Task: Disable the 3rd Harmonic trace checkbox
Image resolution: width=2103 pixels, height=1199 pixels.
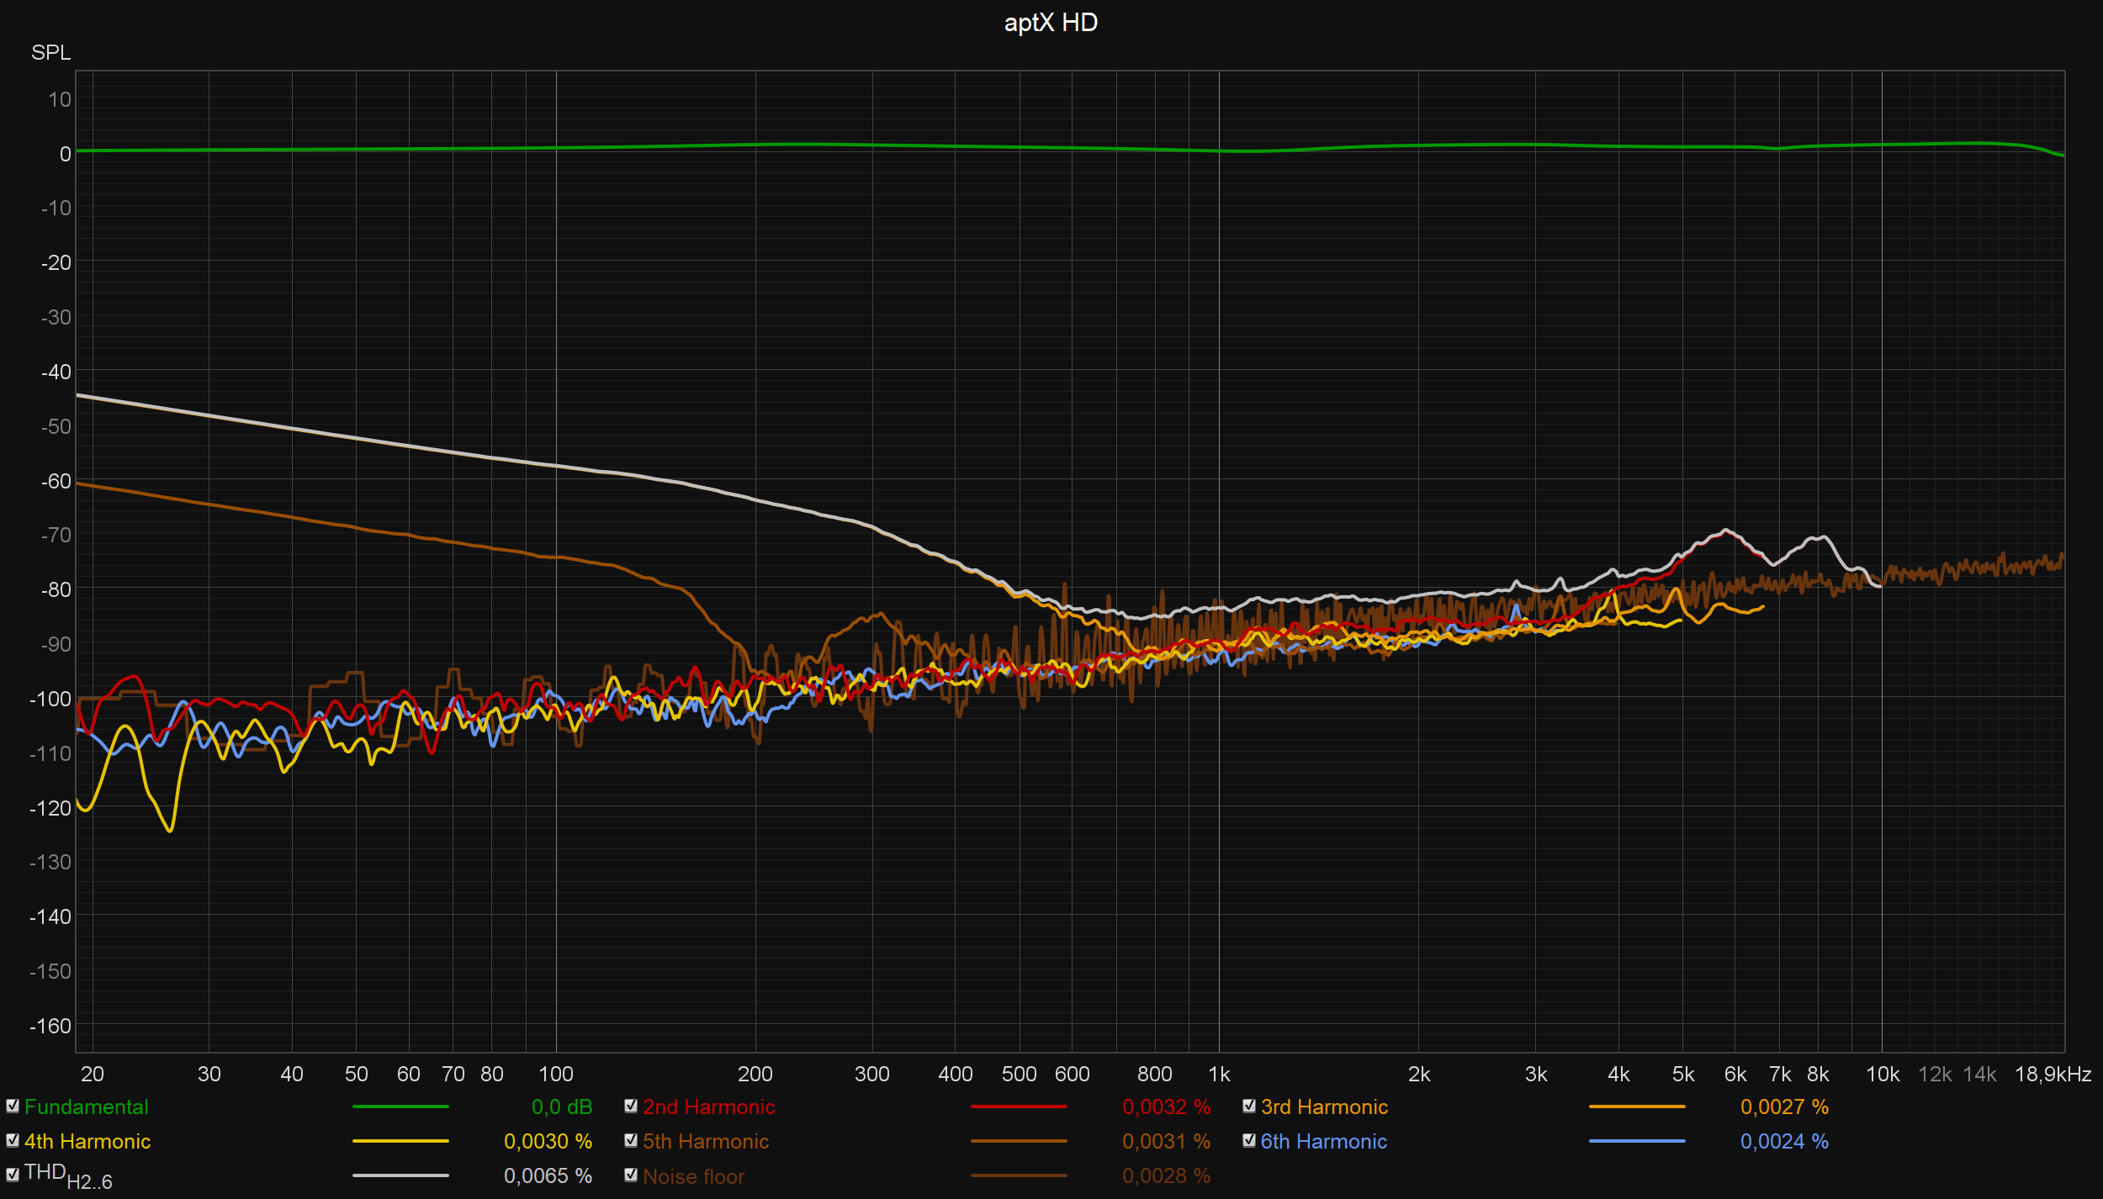Action: point(1249,1107)
